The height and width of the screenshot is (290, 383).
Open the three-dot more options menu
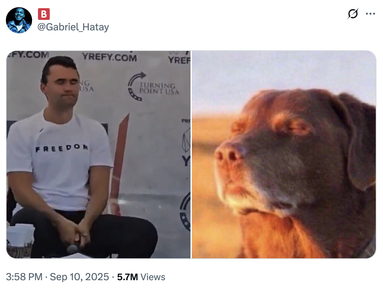pyautogui.click(x=370, y=14)
